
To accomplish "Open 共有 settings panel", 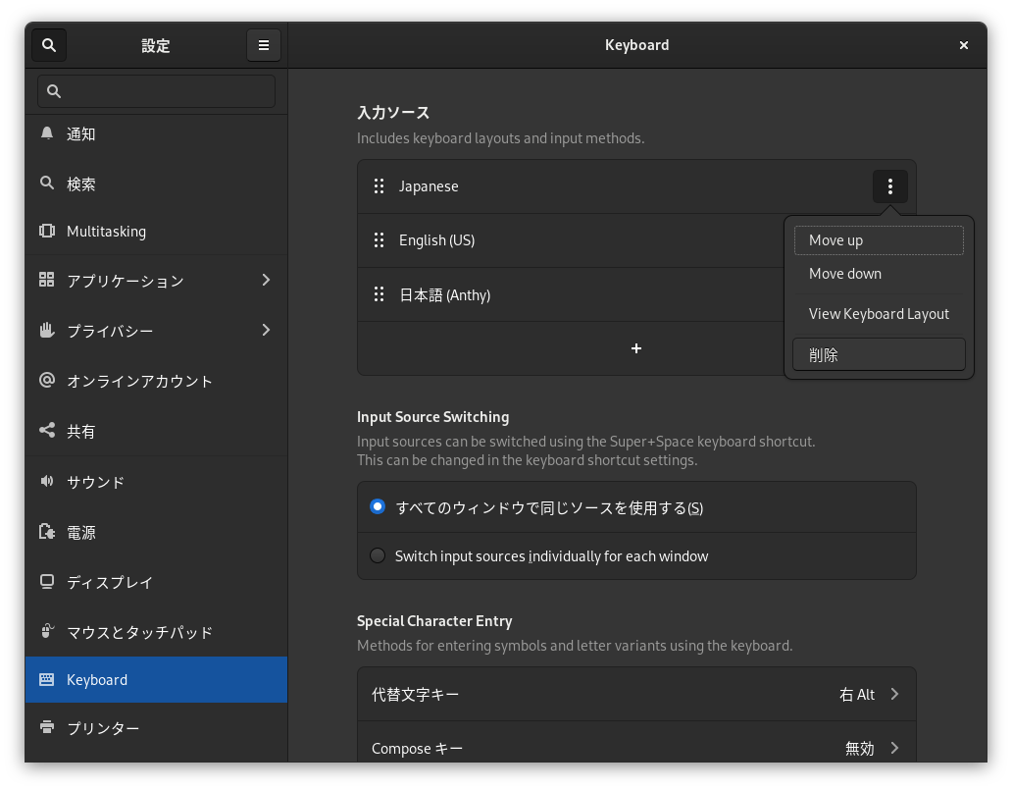I will coord(156,431).
